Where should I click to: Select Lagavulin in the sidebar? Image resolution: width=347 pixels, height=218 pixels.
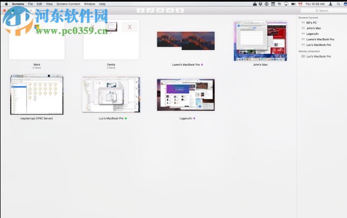(x=312, y=33)
